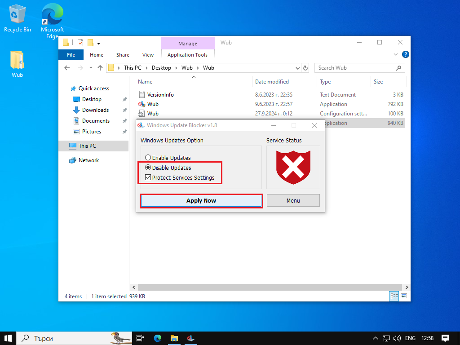460x345 pixels.
Task: Expand the address bar history dropdown
Action: point(297,68)
